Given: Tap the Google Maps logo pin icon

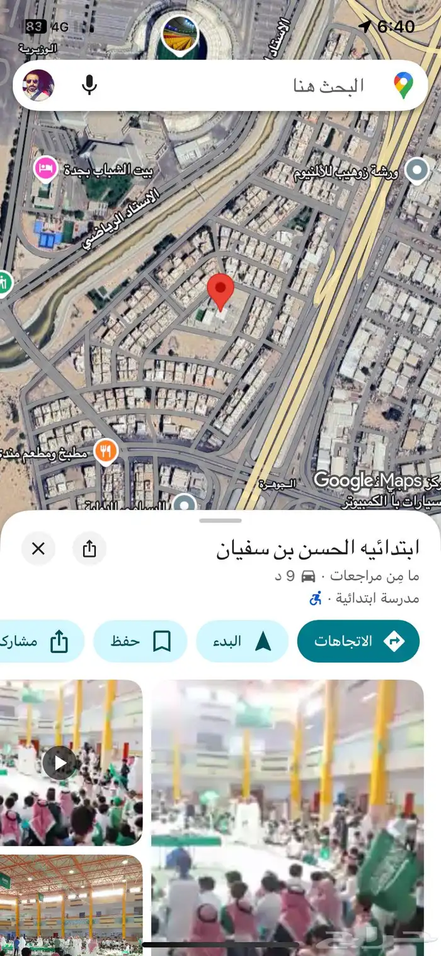Looking at the screenshot, I should 403,85.
